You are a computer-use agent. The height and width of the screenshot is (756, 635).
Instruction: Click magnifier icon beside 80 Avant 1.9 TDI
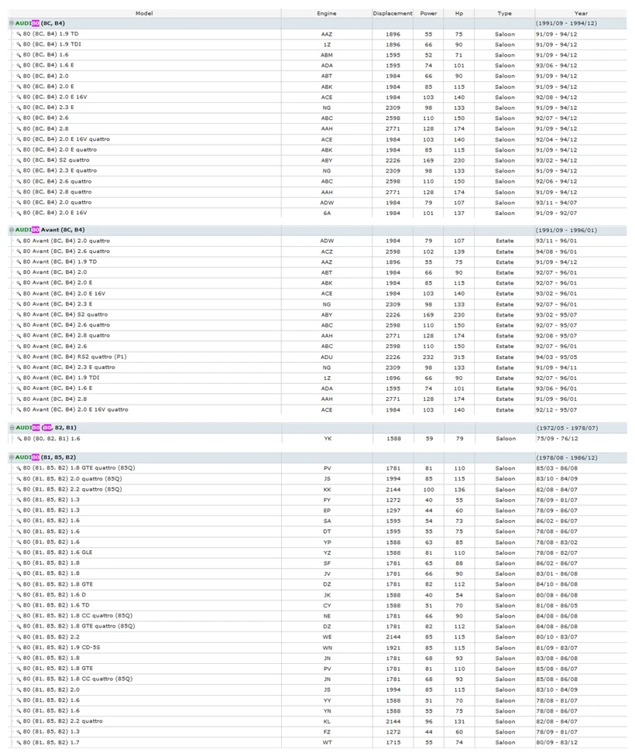(x=19, y=378)
